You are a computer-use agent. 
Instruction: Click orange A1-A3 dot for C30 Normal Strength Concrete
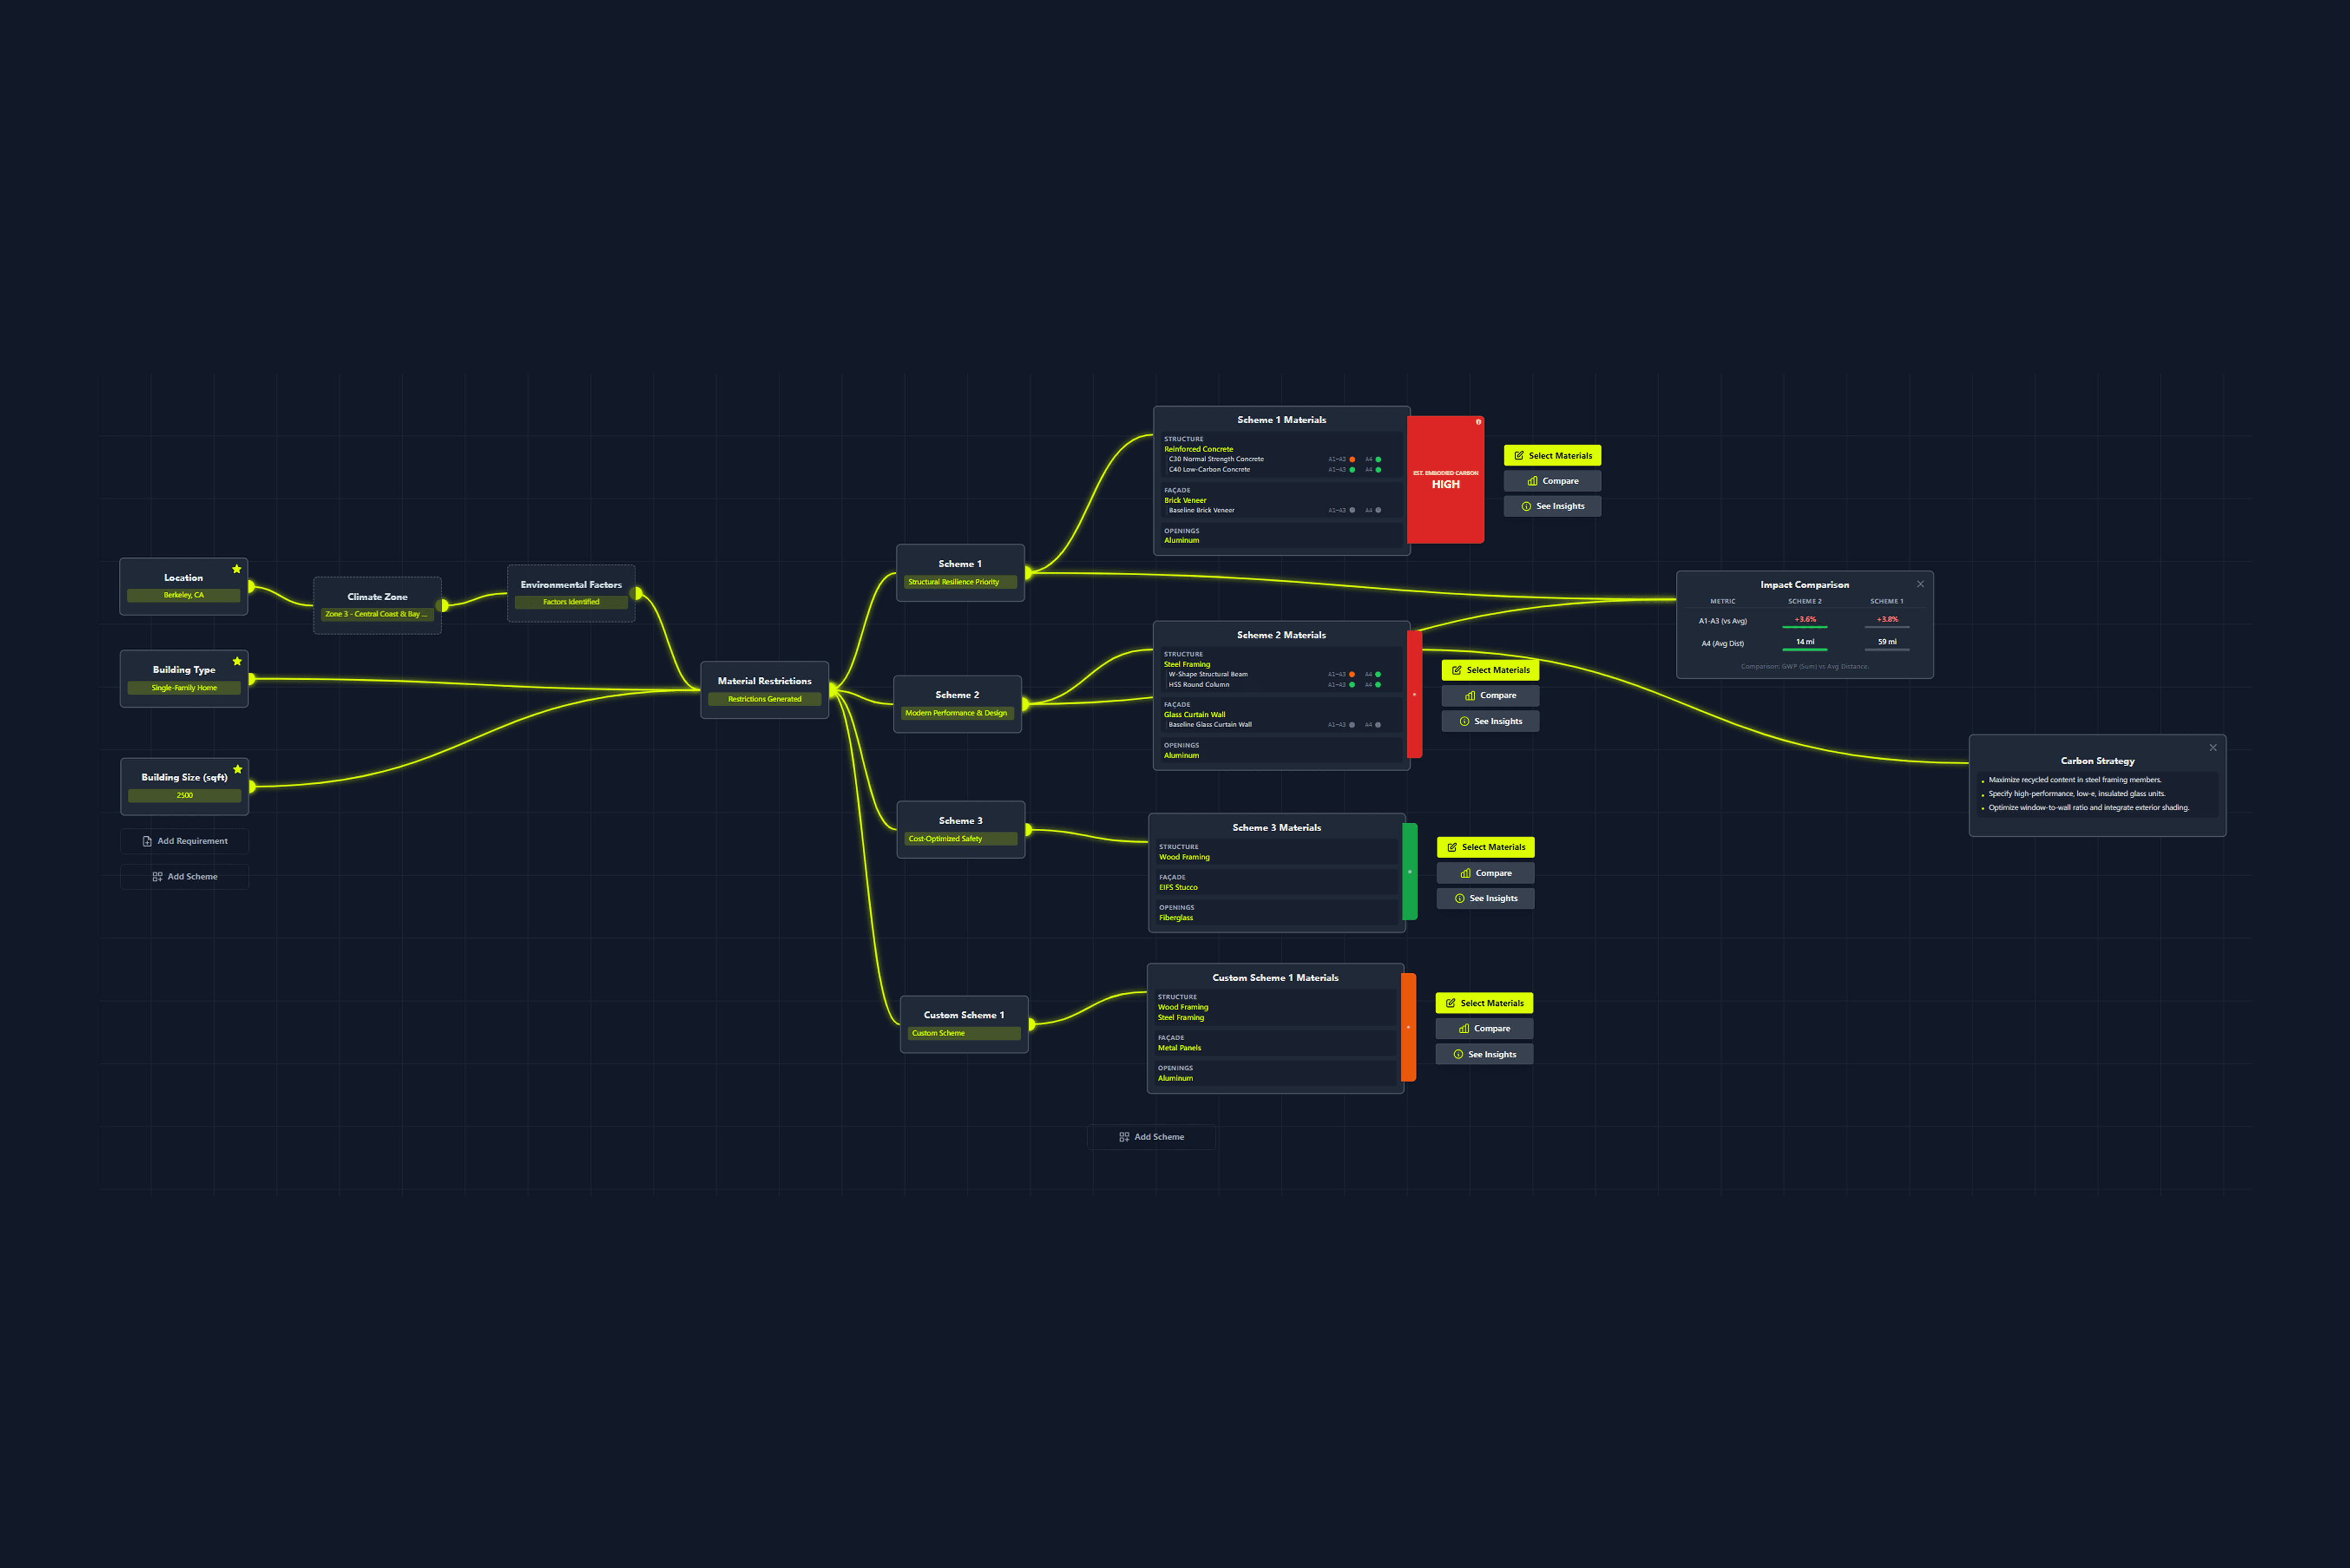[1352, 459]
